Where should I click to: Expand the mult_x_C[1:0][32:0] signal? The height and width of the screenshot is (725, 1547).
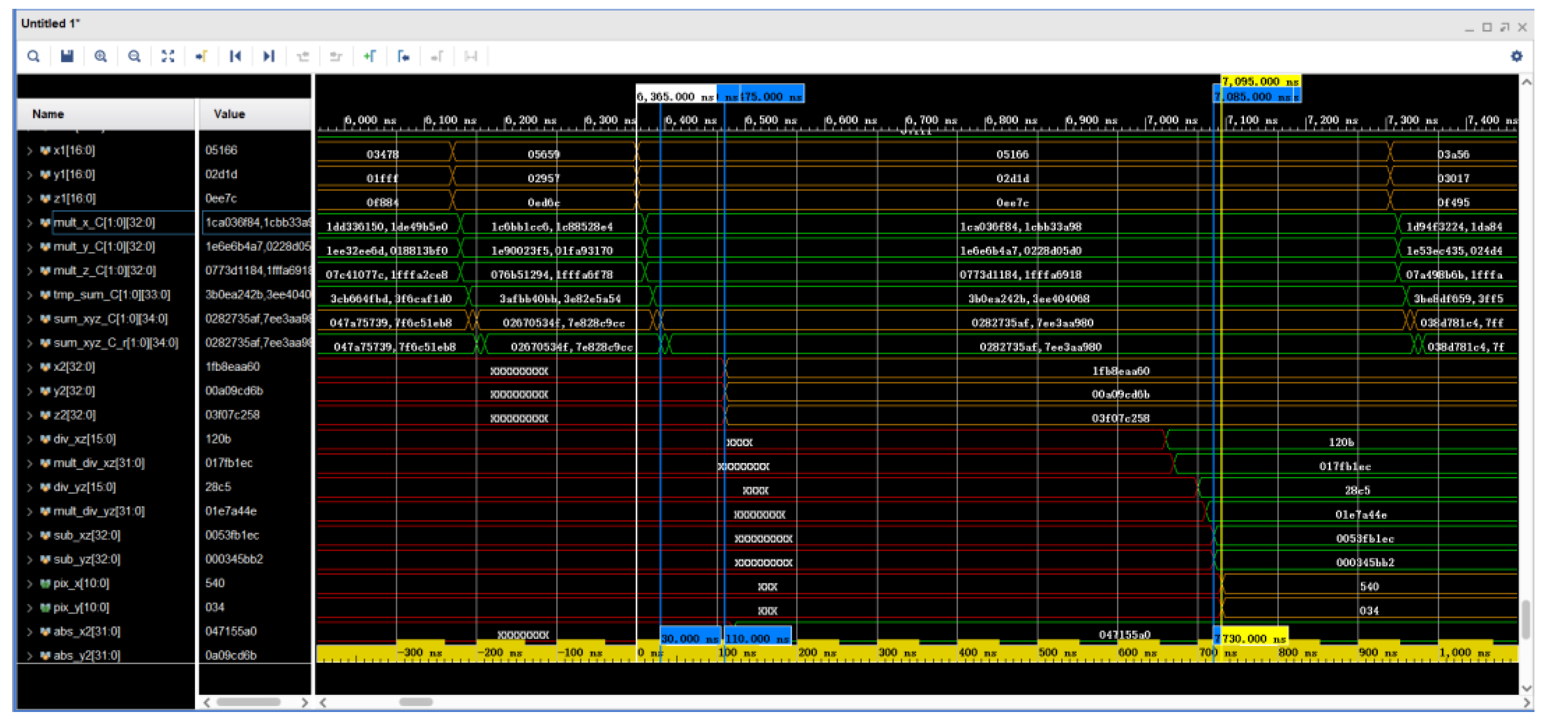click(x=29, y=223)
